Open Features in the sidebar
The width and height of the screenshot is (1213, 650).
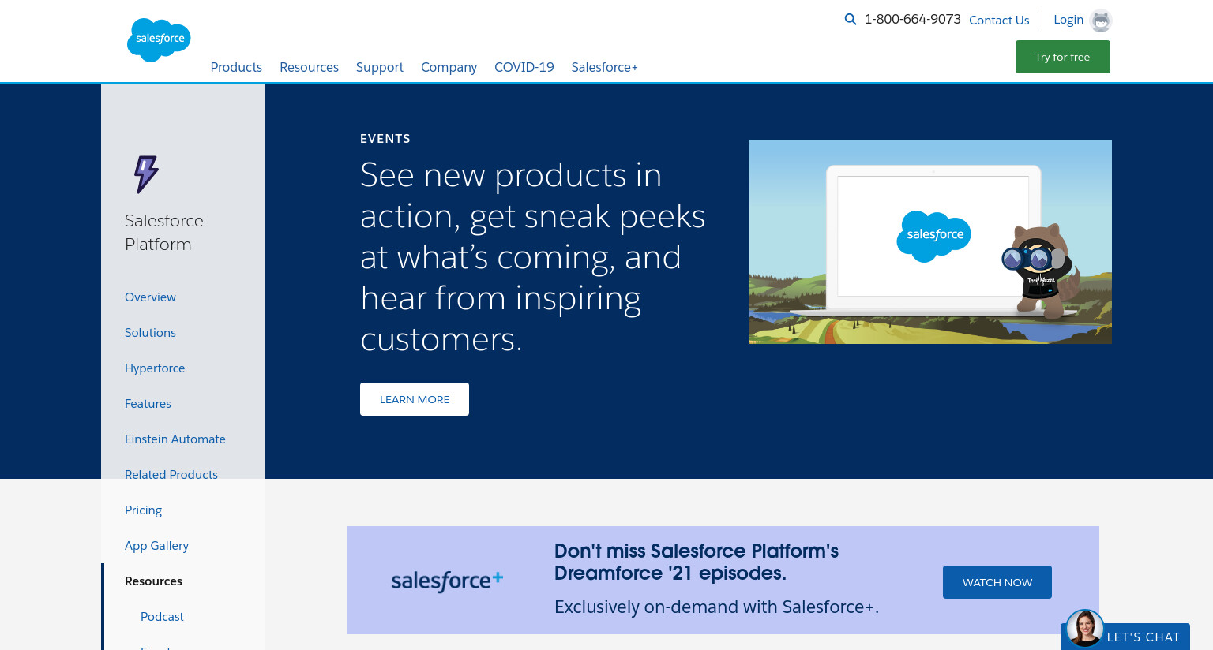coord(148,404)
